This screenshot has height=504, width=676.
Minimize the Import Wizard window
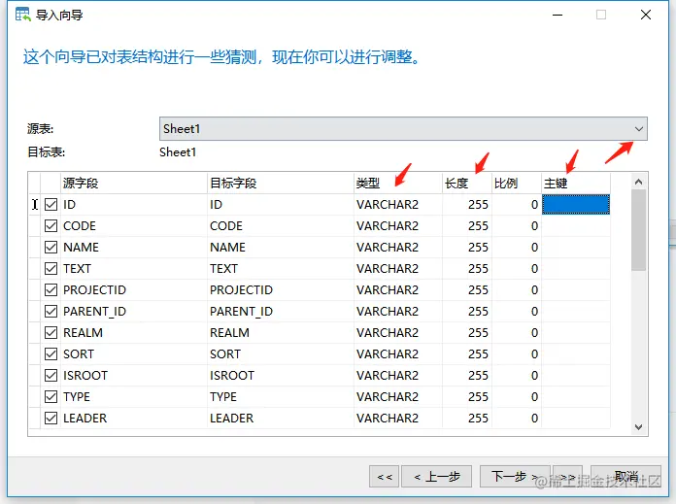pos(558,15)
